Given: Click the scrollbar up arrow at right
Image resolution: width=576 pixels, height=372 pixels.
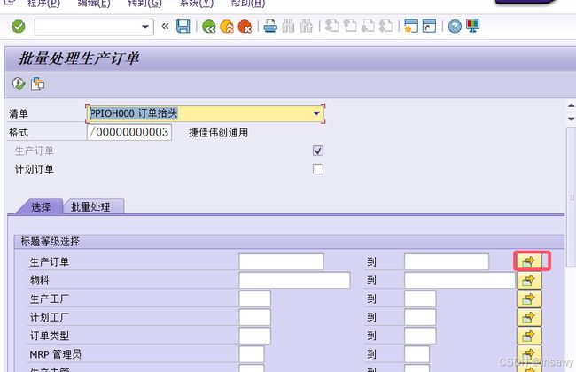Looking at the screenshot, I should [x=572, y=106].
